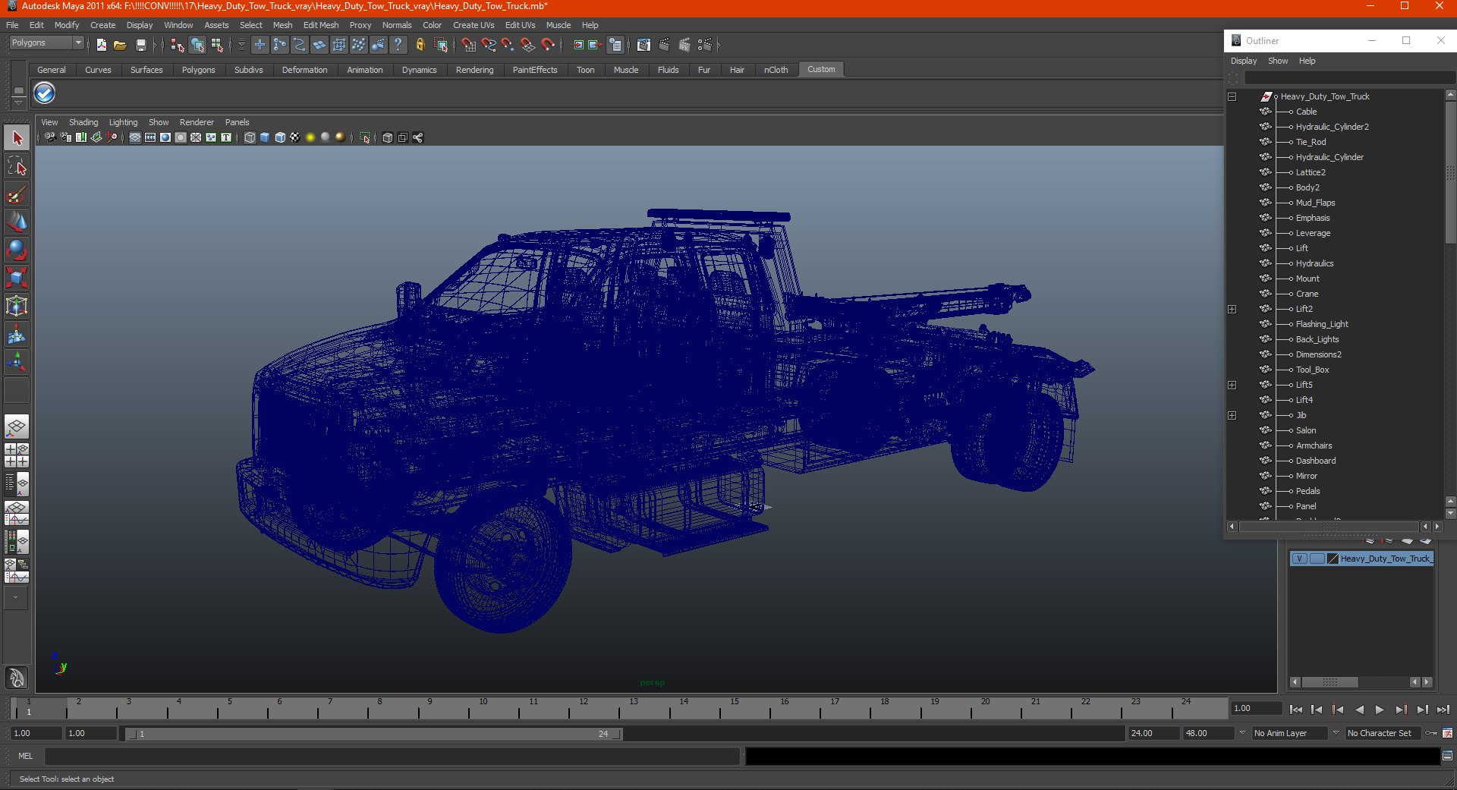Choose the Rotate tool in toolbox

pyautogui.click(x=17, y=250)
